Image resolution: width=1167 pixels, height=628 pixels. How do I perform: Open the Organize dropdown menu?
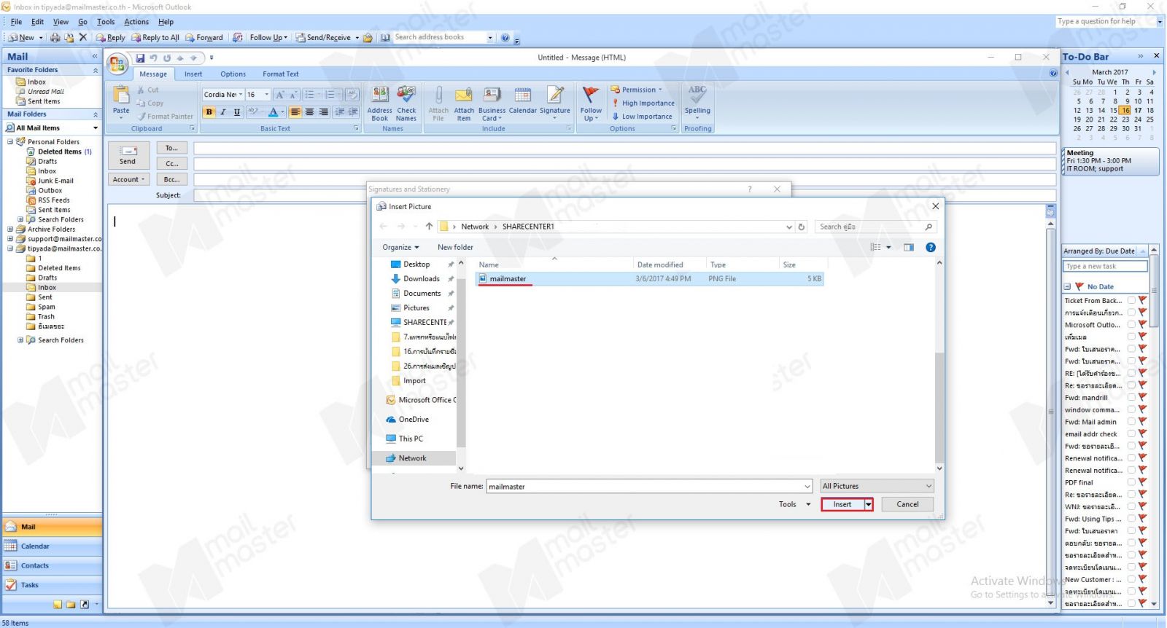click(x=400, y=247)
